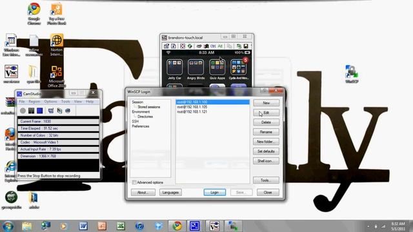Click the New button in WinSCP Login
The width and height of the screenshot is (413, 232).
tap(266, 103)
